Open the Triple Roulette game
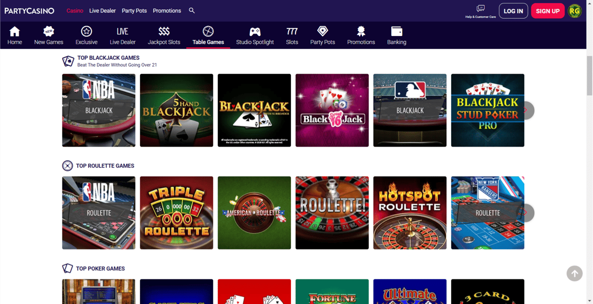Image resolution: width=593 pixels, height=304 pixels. coord(176,213)
